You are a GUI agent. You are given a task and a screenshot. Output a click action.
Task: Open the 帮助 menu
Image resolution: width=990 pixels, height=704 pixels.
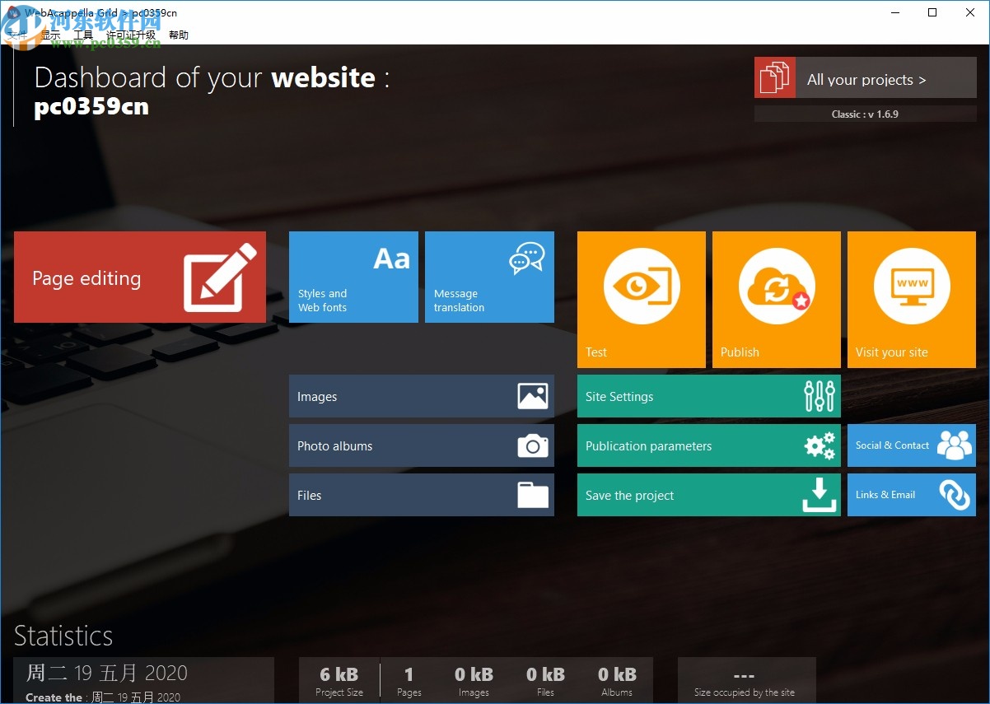[x=179, y=35]
